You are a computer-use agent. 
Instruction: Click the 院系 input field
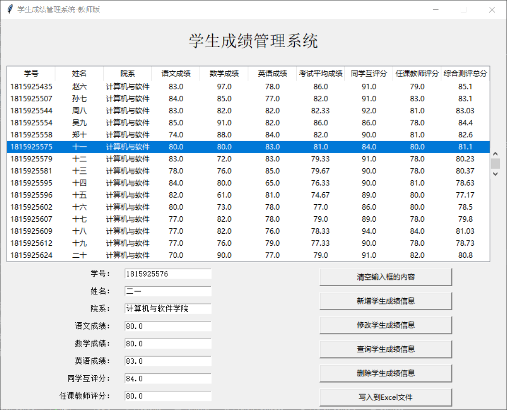click(x=168, y=309)
